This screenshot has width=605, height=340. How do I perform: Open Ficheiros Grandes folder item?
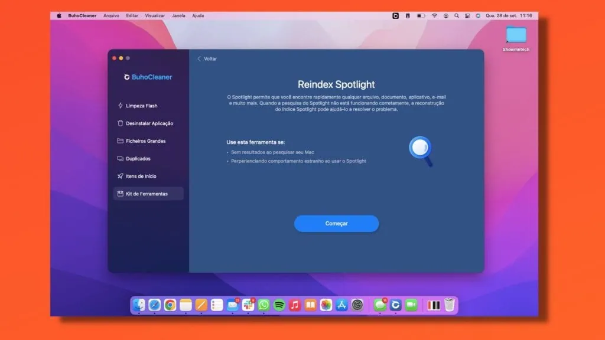pyautogui.click(x=145, y=141)
